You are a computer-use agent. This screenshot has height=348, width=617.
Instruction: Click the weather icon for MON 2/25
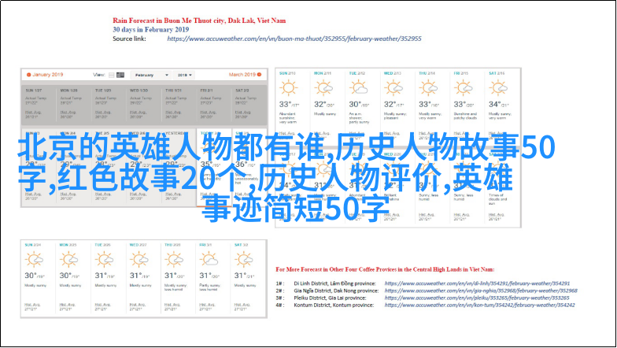coord(69,260)
